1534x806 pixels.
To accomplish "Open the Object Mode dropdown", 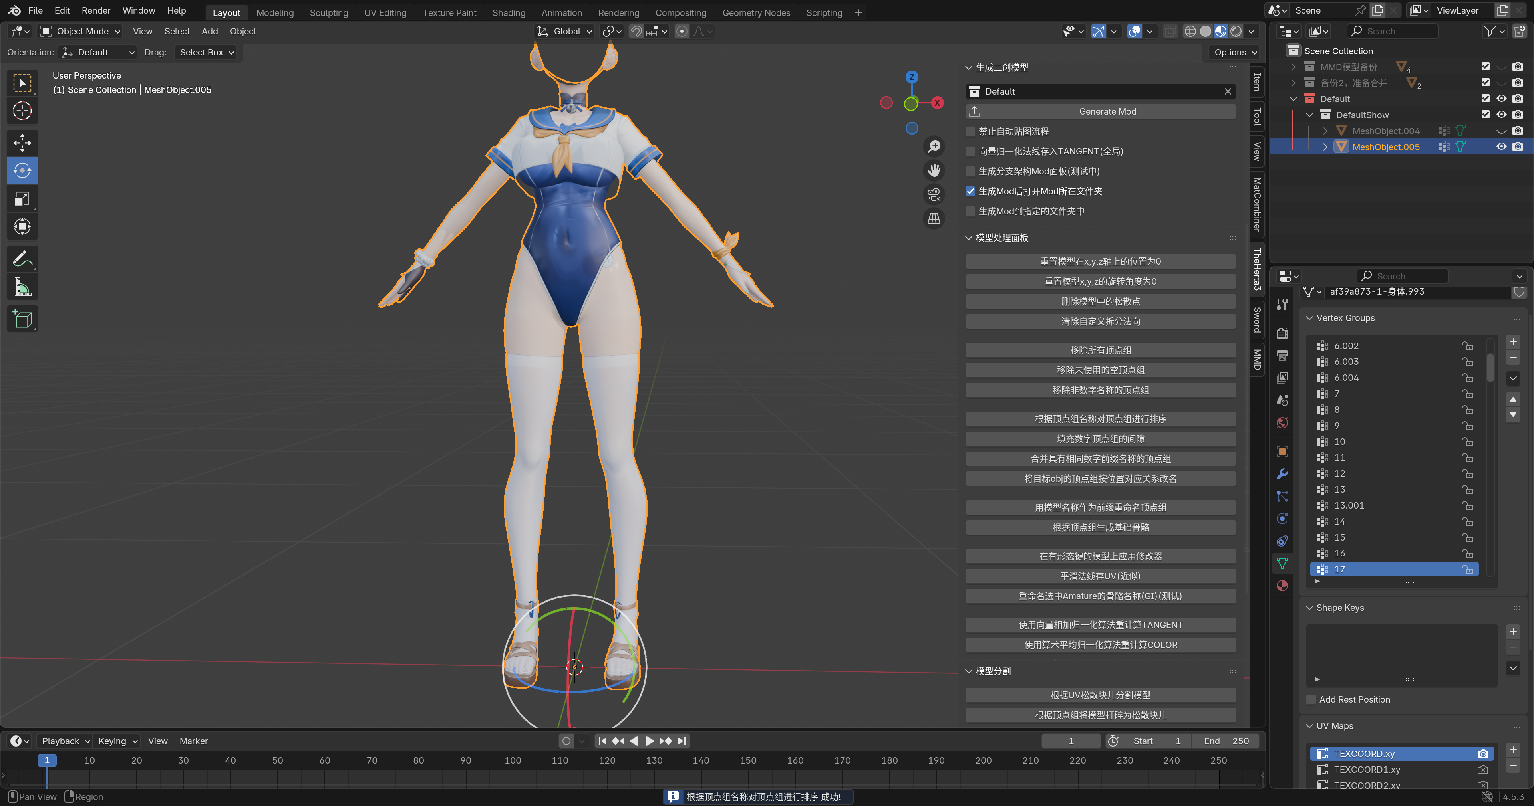I will [80, 31].
